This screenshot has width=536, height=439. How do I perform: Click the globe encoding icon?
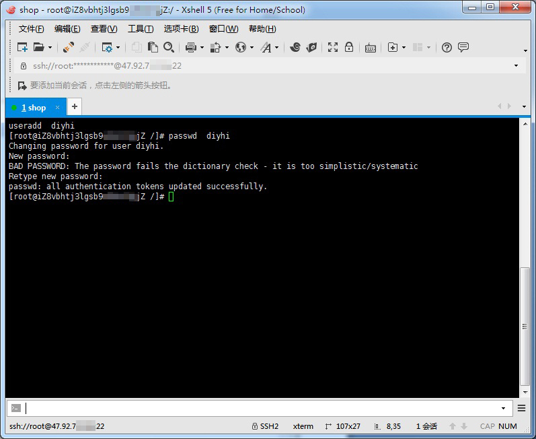point(241,47)
